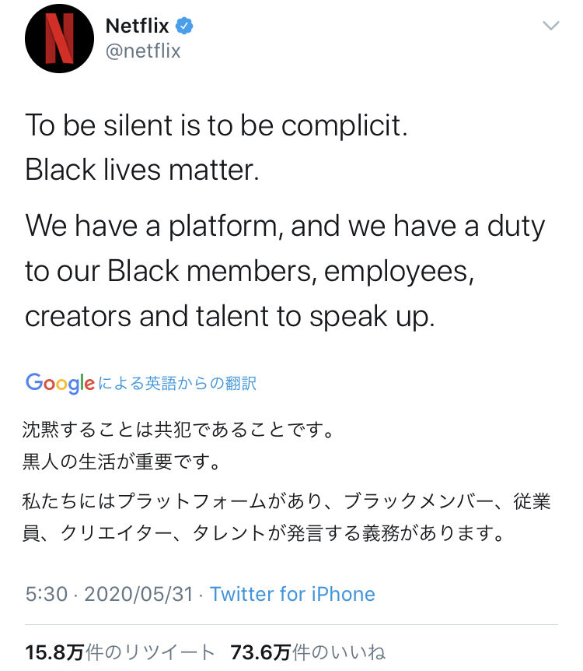The height and width of the screenshot is (671, 583).
Task: Tap the translated line starting with 私たちにはプラットフォーム
Action: click(x=288, y=502)
